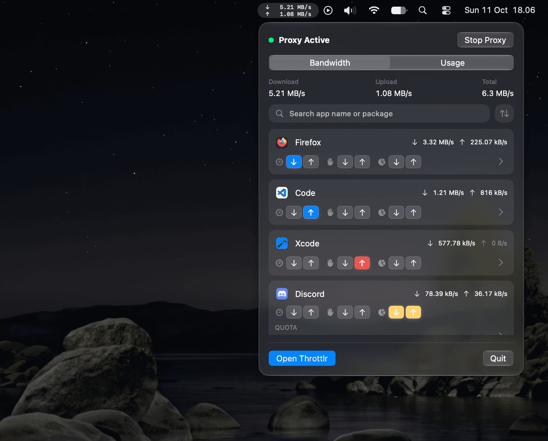Click the sort arrows button
Screen dimensions: 548x441
[x=504, y=113]
